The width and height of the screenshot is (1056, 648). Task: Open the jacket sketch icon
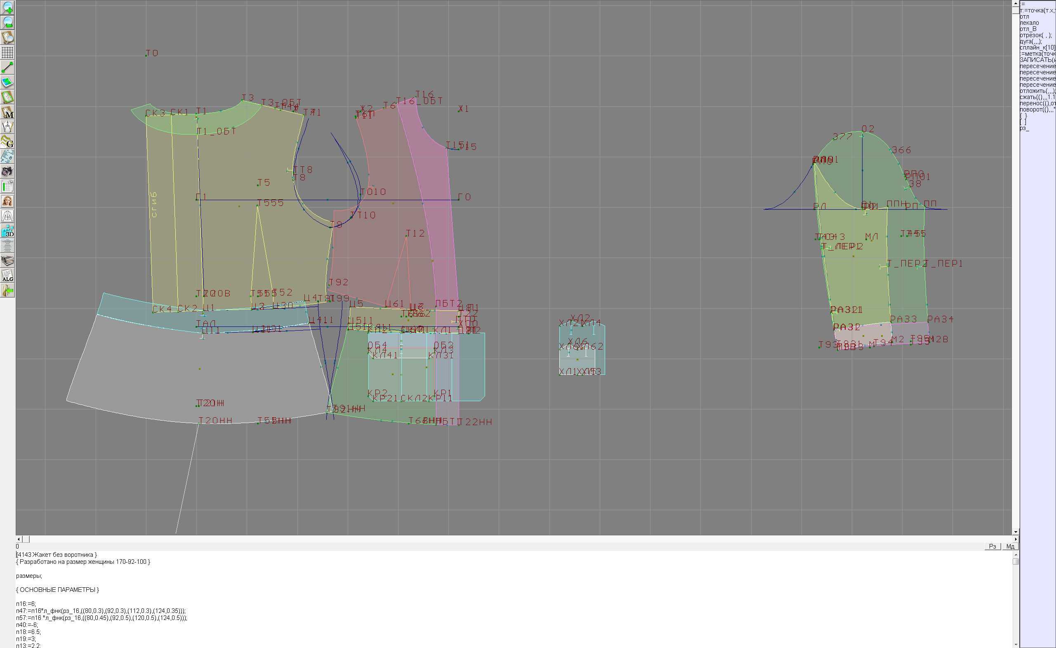tap(7, 216)
